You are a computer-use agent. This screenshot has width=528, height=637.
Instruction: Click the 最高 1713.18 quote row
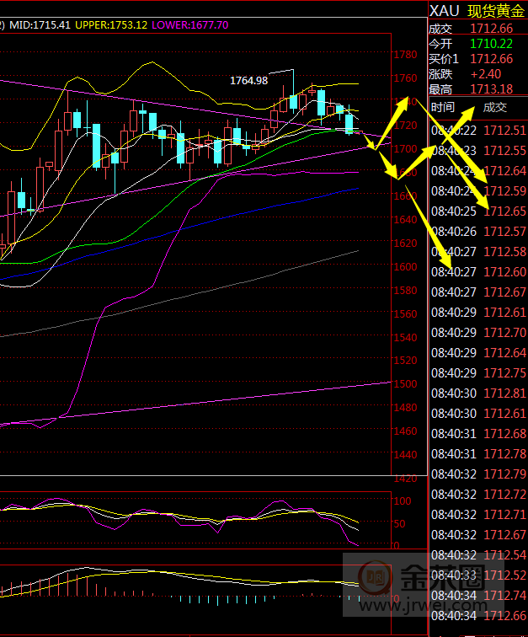tap(477, 89)
